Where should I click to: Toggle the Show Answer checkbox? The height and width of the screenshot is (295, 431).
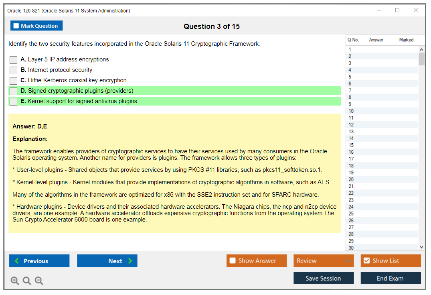click(x=233, y=261)
